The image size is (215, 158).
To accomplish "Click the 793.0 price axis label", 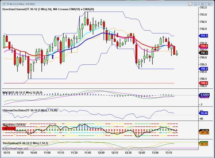I will pos(203,14).
